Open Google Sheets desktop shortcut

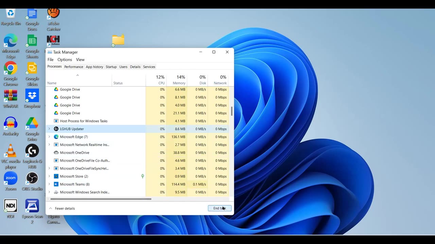pyautogui.click(x=32, y=46)
